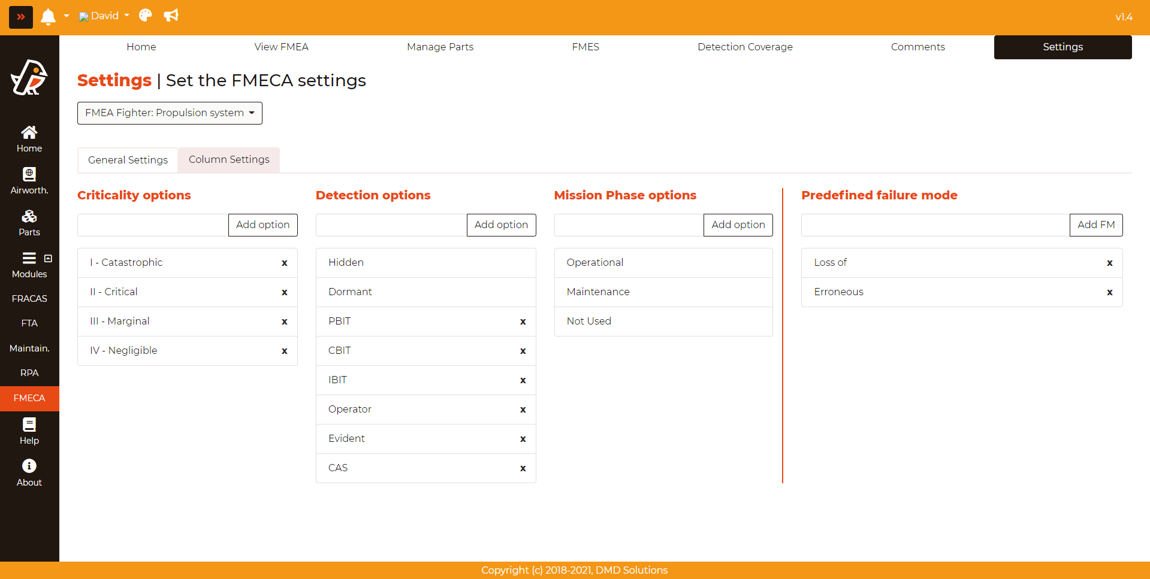This screenshot has height=579, width=1150.
Task: Delete the PBIT detection option
Action: [523, 322]
